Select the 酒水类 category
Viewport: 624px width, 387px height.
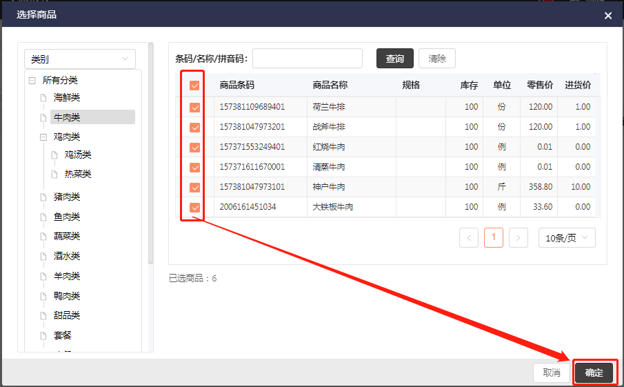coord(67,256)
